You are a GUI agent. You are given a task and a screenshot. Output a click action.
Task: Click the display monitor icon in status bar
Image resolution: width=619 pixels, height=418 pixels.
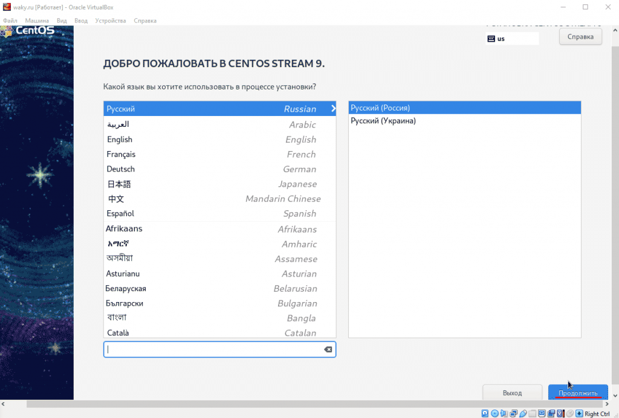[x=542, y=413]
